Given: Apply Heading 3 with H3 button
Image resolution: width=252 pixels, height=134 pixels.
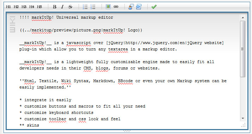Looking at the screenshot, I should click(24, 7).
